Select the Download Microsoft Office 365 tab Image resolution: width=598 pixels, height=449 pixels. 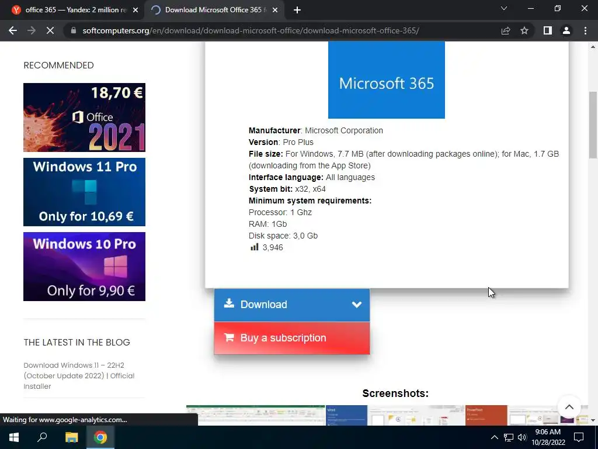[x=214, y=10]
